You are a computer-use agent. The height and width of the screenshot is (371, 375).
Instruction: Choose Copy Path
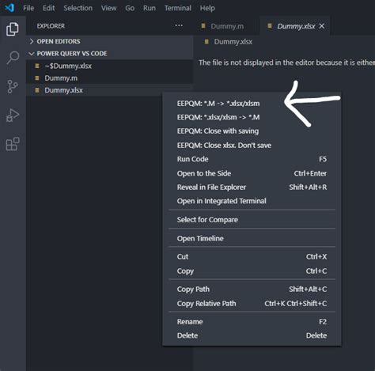252,290
